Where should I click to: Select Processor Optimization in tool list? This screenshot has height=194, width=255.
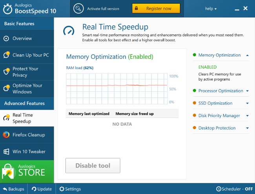221,91
